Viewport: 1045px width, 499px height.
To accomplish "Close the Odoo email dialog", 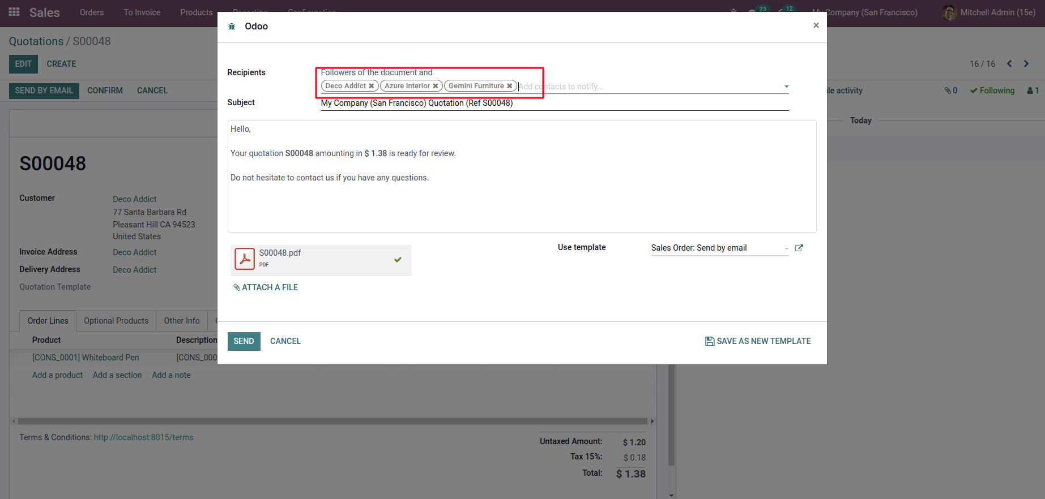I will tap(816, 25).
